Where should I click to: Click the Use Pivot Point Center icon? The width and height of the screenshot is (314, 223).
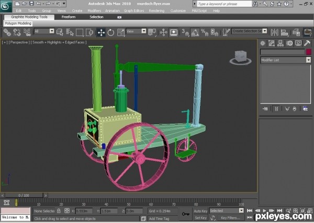click(x=152, y=32)
